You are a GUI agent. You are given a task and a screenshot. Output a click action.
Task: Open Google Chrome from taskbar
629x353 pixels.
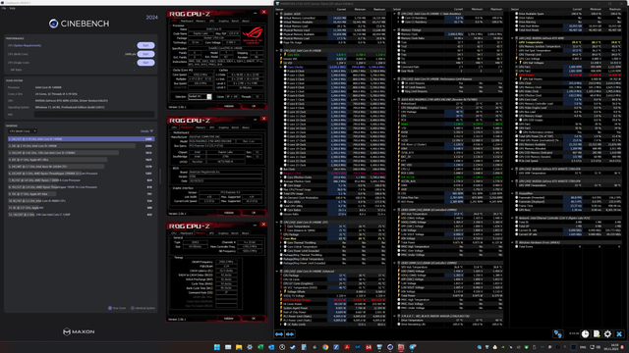pyautogui.click(x=325, y=347)
